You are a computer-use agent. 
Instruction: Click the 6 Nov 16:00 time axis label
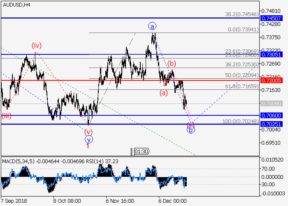point(120,201)
